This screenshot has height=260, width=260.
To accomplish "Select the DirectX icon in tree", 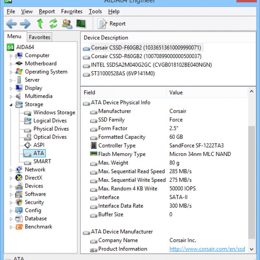I will [x=19, y=177].
